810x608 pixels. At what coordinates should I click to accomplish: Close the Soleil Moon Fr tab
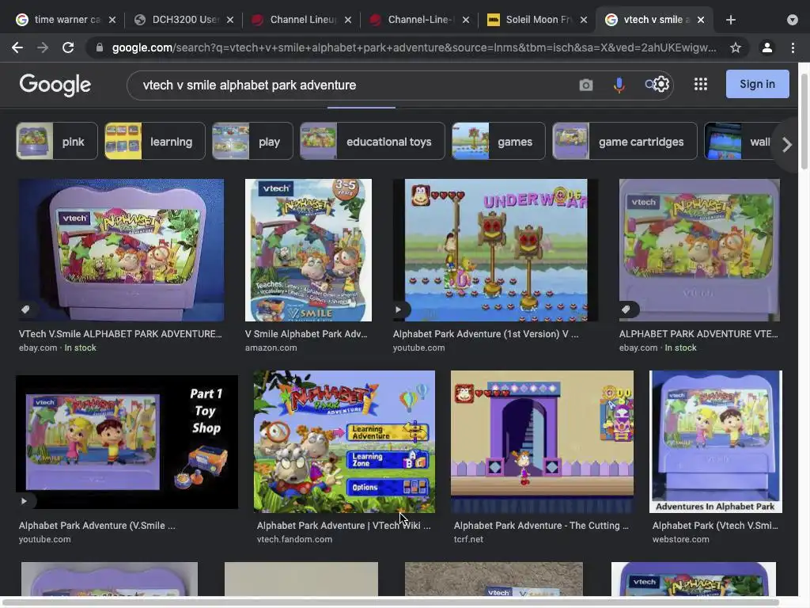pos(583,20)
